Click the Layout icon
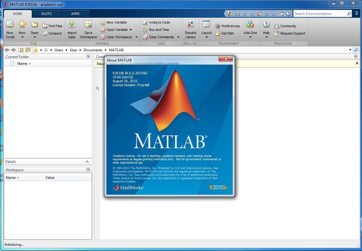This screenshot has height=251, width=362. 206,24
